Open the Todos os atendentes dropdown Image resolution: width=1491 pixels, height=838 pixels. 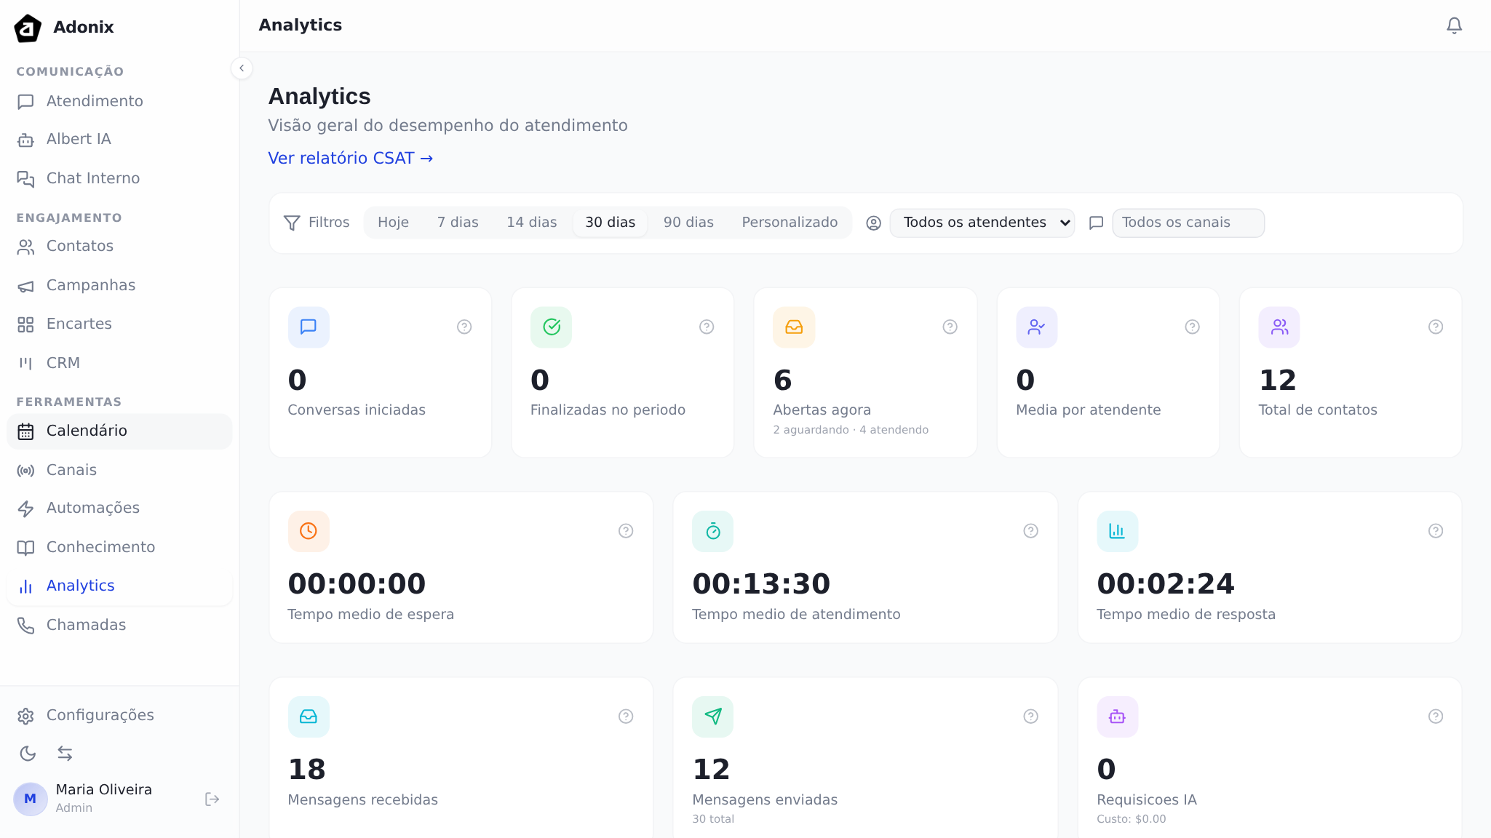pyautogui.click(x=982, y=223)
